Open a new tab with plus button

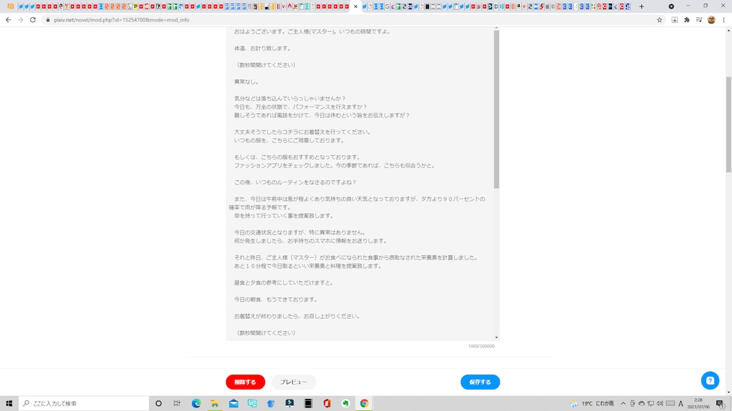tap(641, 7)
